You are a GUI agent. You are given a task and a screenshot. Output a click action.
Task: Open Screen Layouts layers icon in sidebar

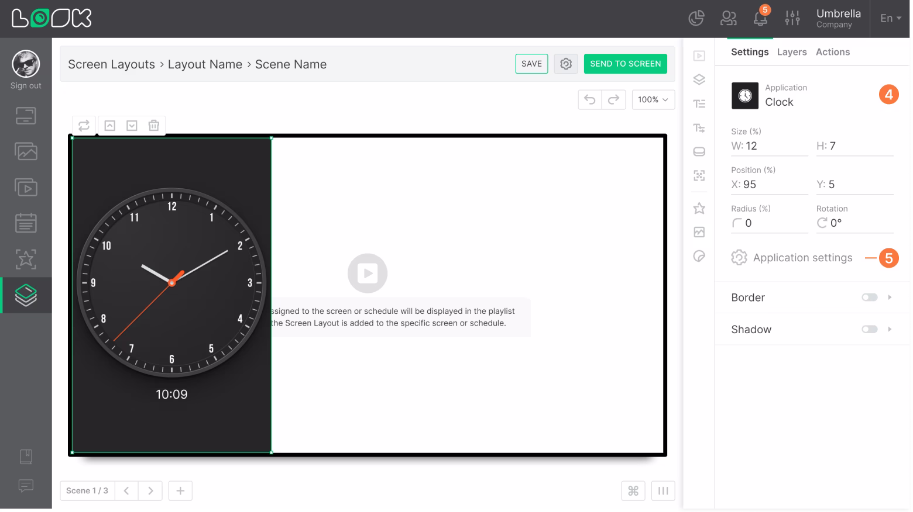pyautogui.click(x=26, y=295)
